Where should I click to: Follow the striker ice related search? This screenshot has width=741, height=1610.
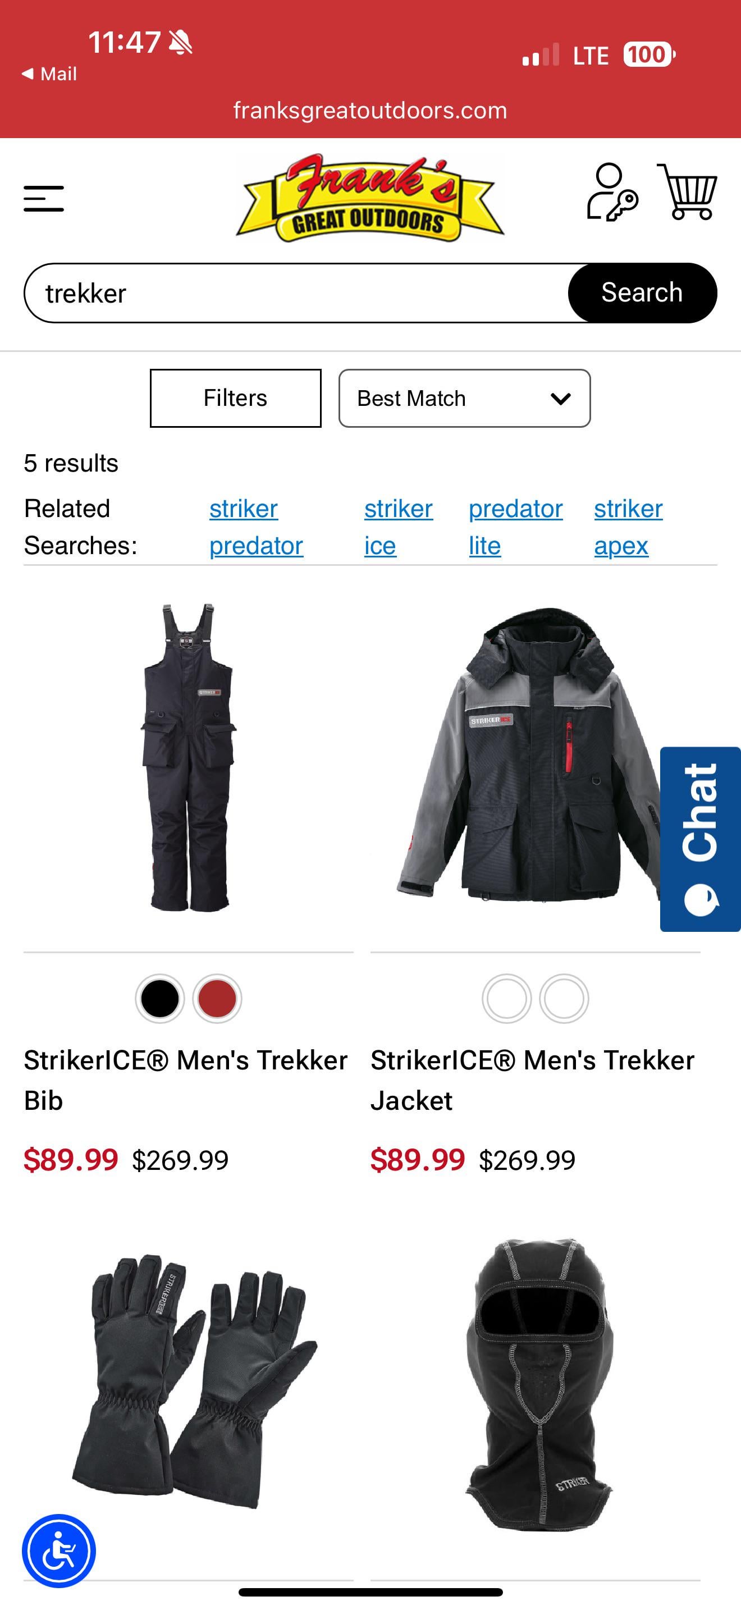pyautogui.click(x=399, y=527)
